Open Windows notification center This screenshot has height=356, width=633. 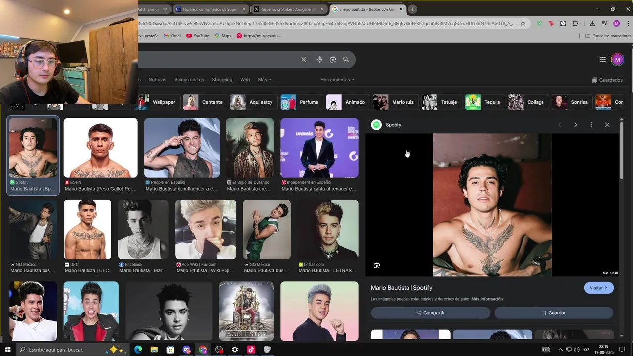click(x=622, y=350)
